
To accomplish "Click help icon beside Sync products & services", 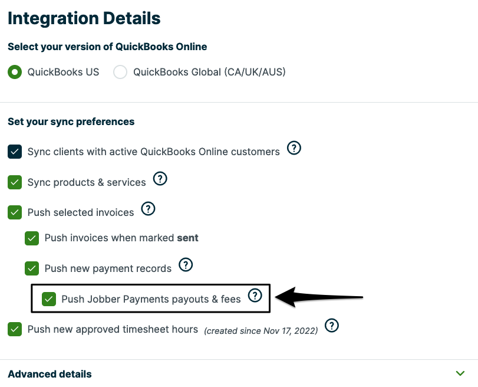I will (x=160, y=179).
